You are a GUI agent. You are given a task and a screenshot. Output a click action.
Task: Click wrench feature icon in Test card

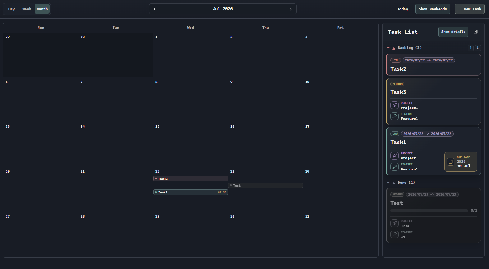(394, 234)
